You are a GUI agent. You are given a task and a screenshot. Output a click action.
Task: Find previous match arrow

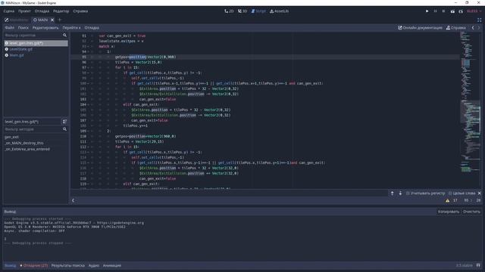coord(392,193)
